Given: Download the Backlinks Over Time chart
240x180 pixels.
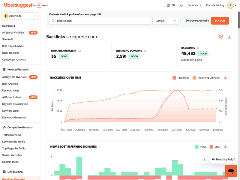Looking at the screenshot, I should 226,78.
